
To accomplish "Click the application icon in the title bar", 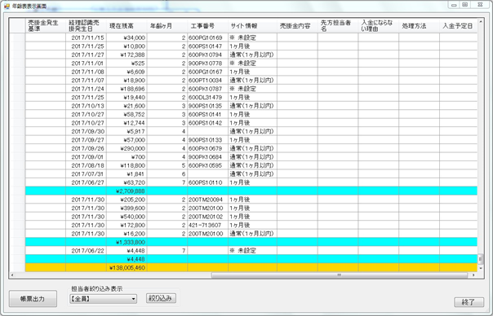I will tap(7, 6).
